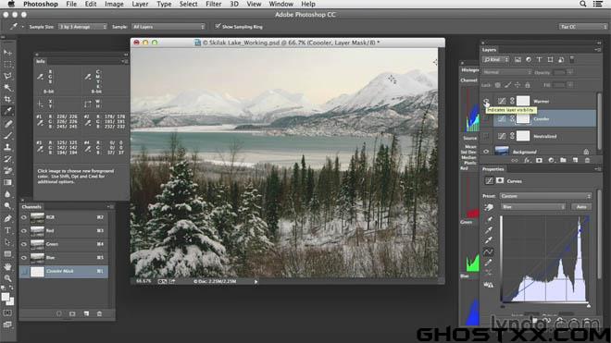Click the Auto button in Curves

click(x=581, y=207)
